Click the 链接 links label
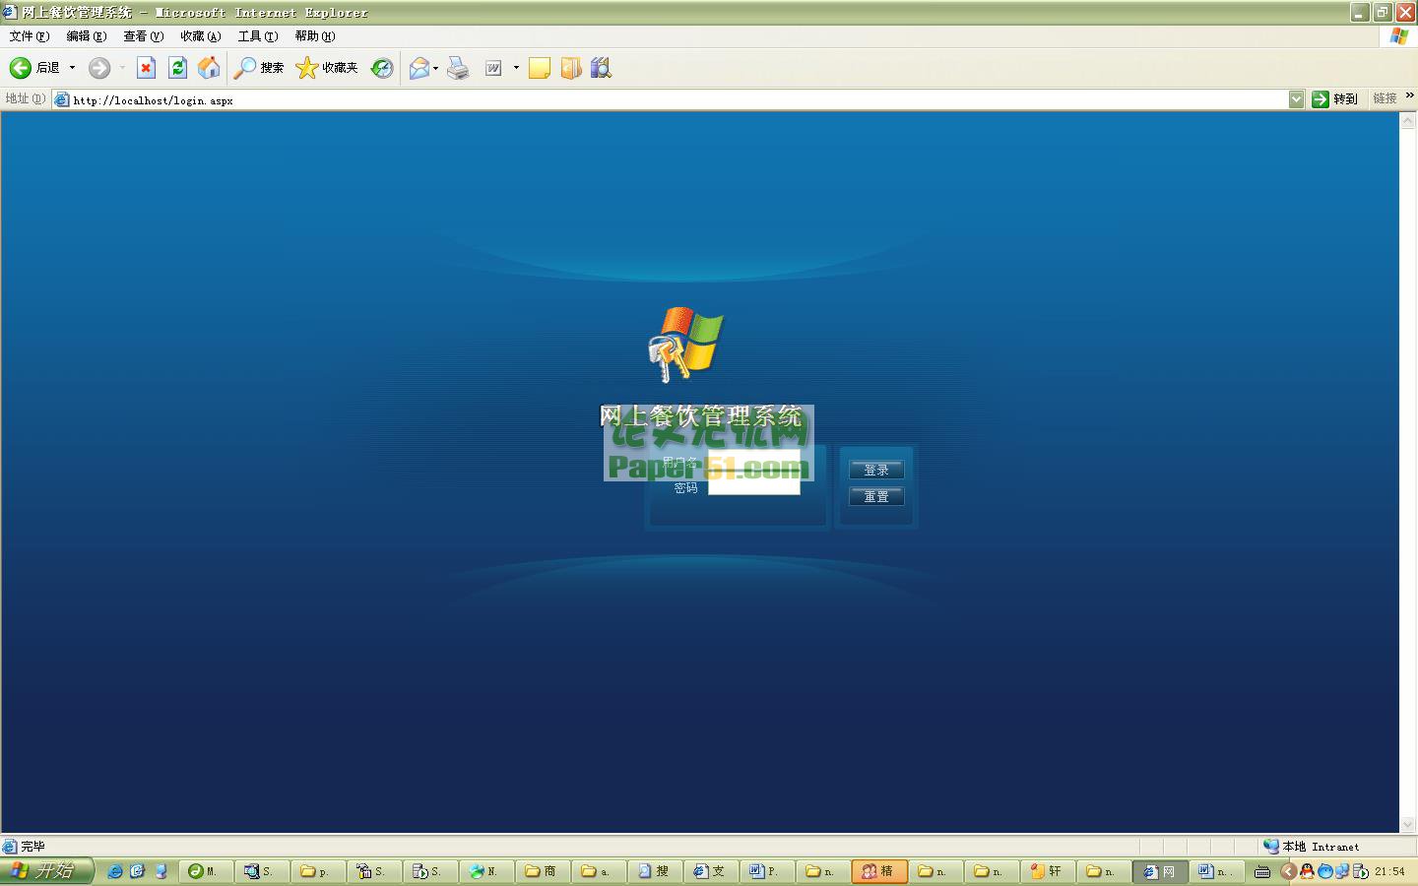1418x886 pixels. (1385, 98)
